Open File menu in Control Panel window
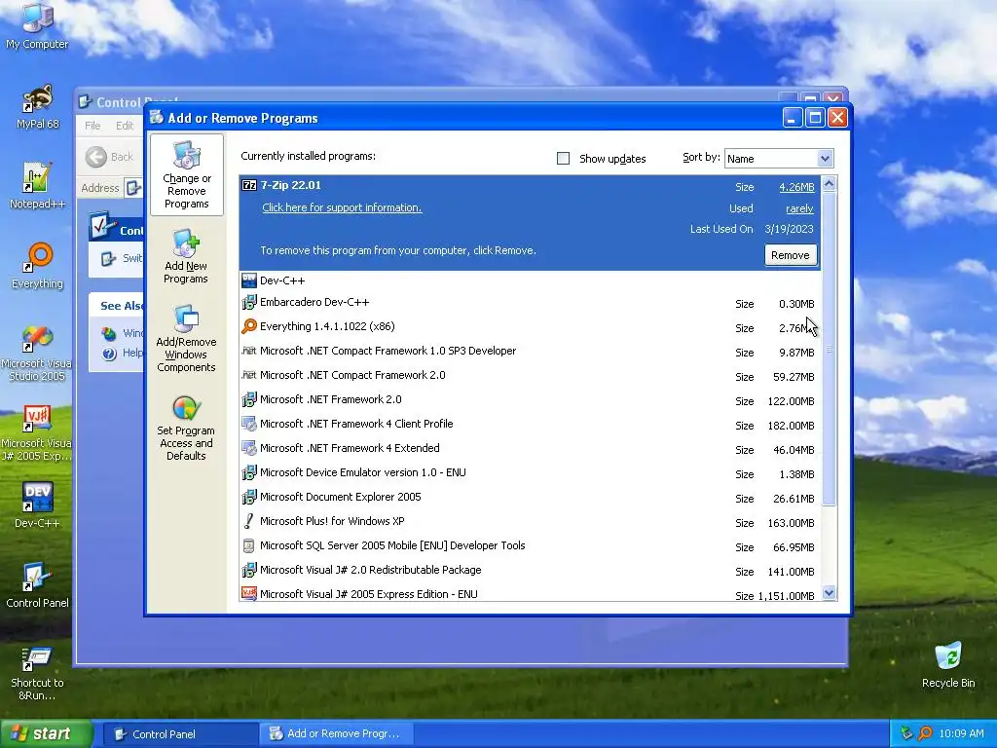The width and height of the screenshot is (997, 748). click(92, 126)
